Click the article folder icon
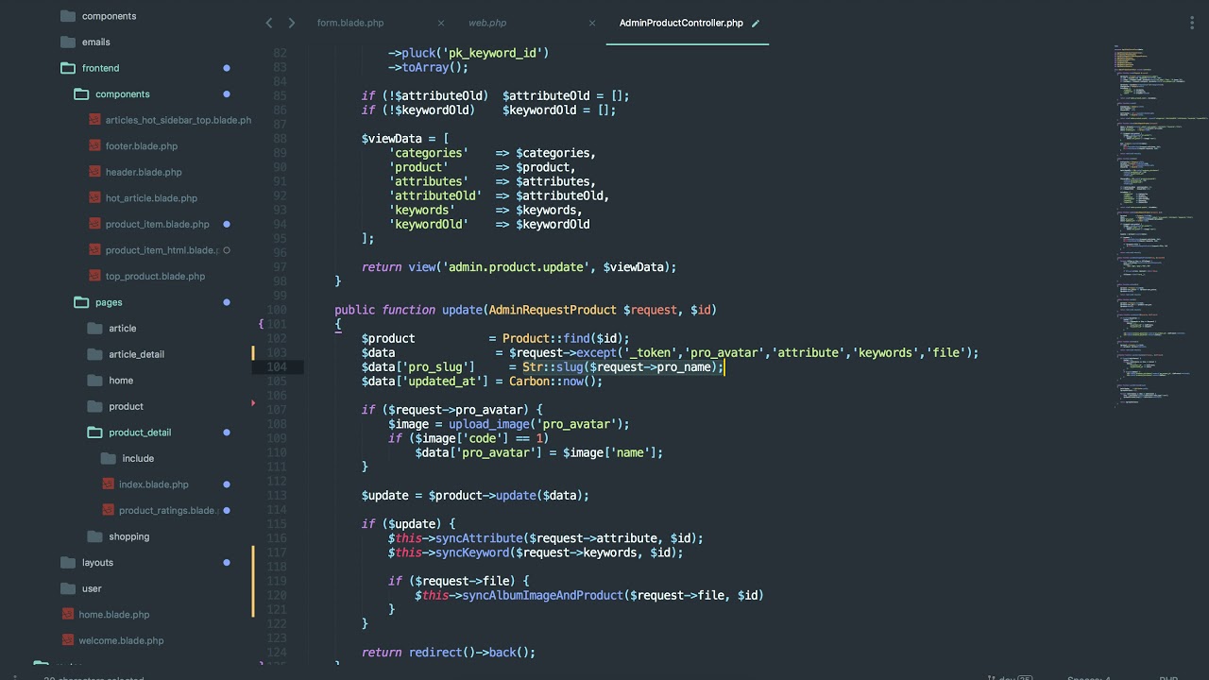This screenshot has width=1209, height=680. click(94, 328)
